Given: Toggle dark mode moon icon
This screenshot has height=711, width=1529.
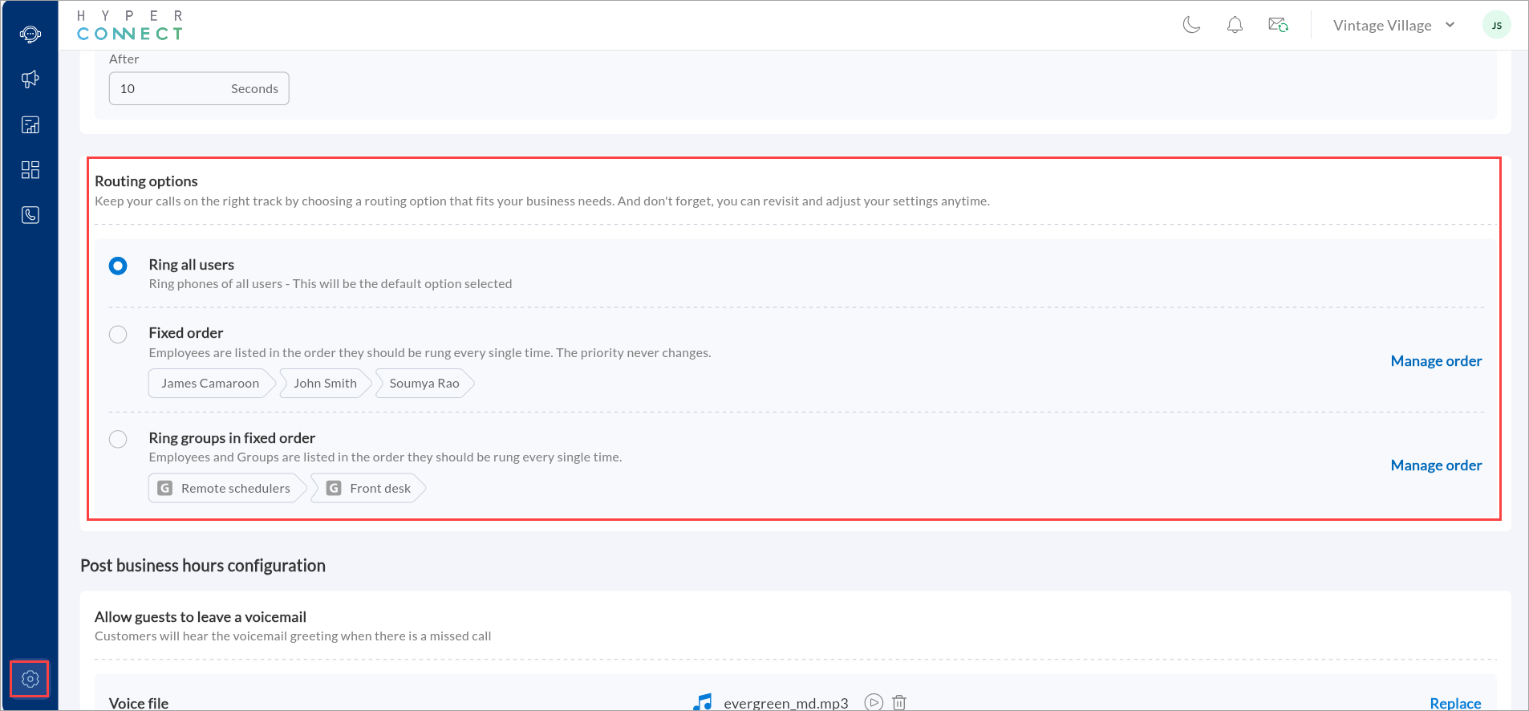Looking at the screenshot, I should coord(1191,25).
